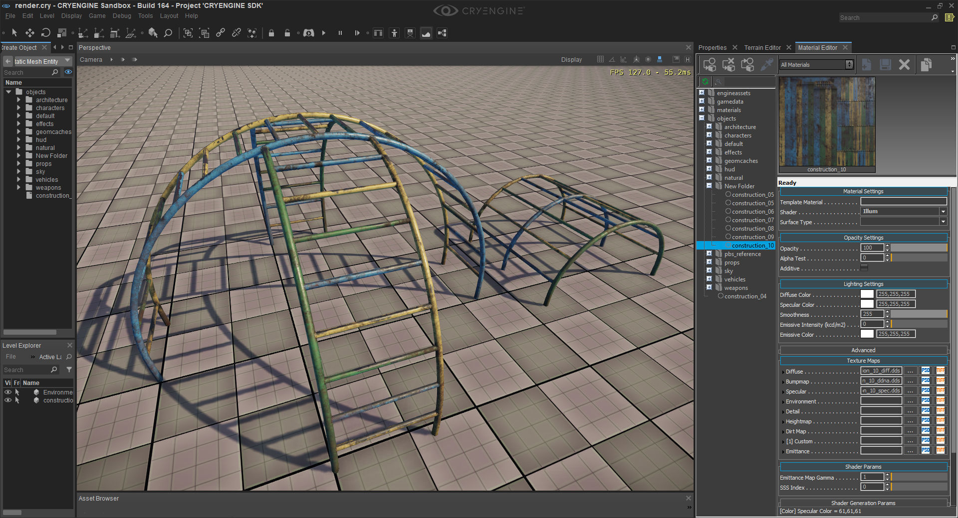Select the construction_04 material item
The width and height of the screenshot is (958, 518).
coord(745,296)
